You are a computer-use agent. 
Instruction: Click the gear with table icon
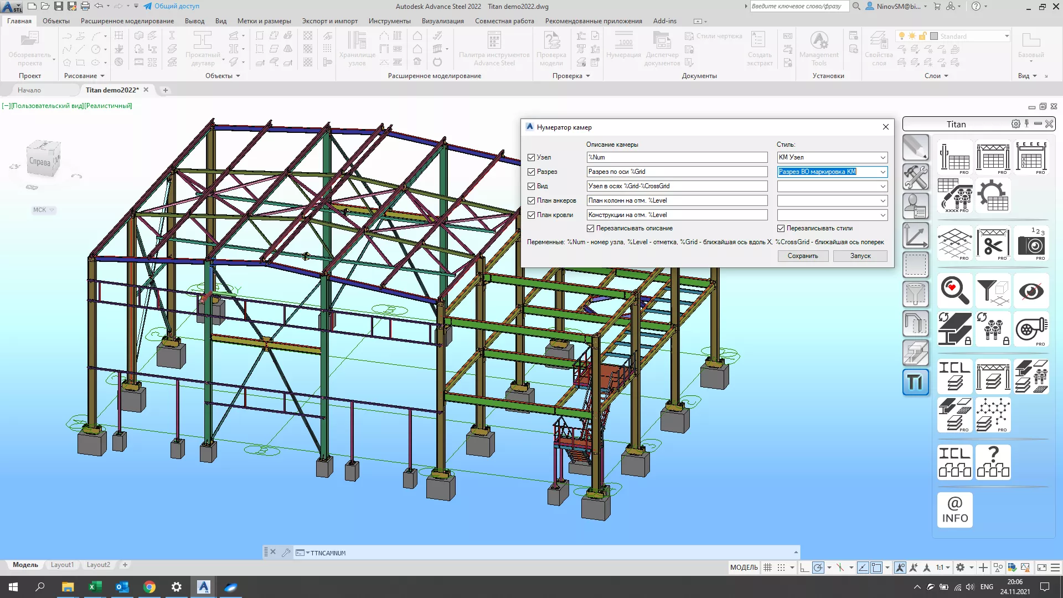coord(993,195)
